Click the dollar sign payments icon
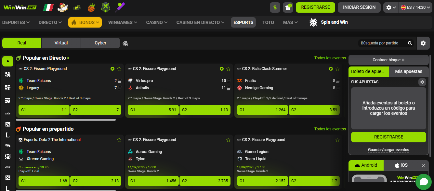Image resolution: width=434 pixels, height=191 pixels. [x=275, y=7]
